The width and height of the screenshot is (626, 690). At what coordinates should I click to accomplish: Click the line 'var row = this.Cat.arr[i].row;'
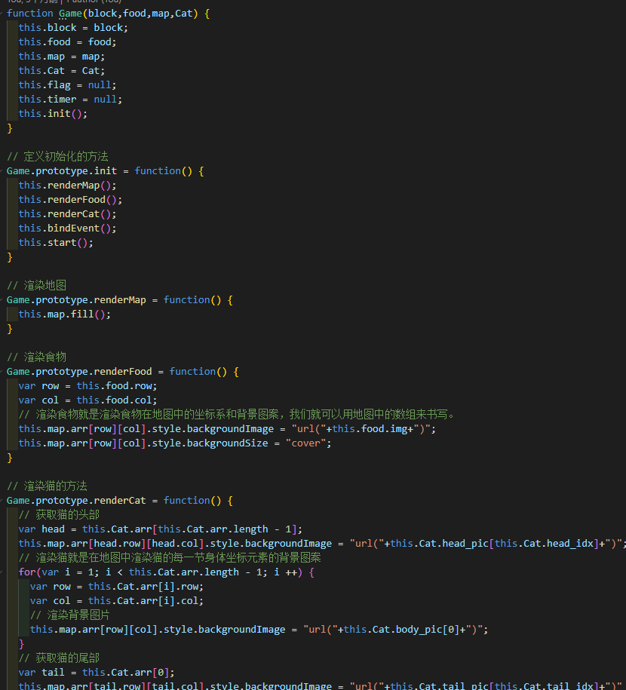click(x=117, y=587)
